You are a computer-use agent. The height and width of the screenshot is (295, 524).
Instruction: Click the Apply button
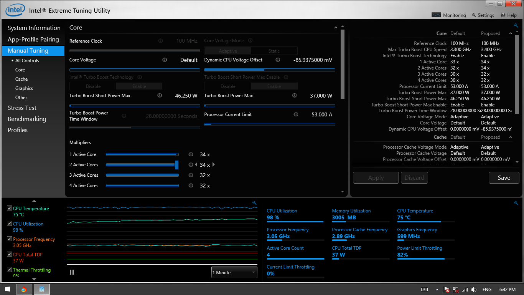(x=376, y=177)
